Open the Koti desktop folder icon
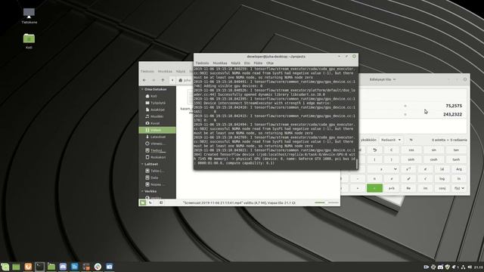Viewport: 484px width, 272px height. click(29, 41)
